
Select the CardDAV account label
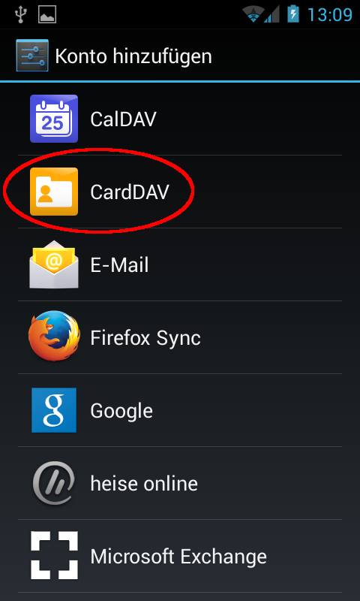click(129, 192)
